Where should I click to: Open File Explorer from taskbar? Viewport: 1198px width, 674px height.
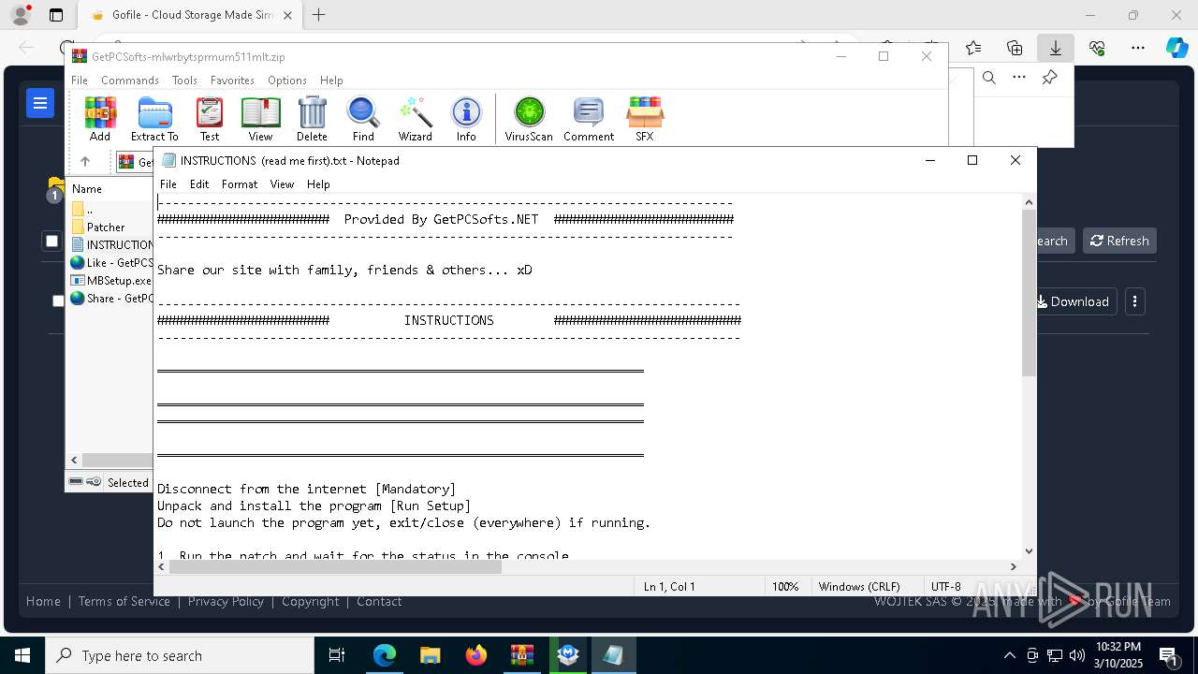click(x=431, y=655)
